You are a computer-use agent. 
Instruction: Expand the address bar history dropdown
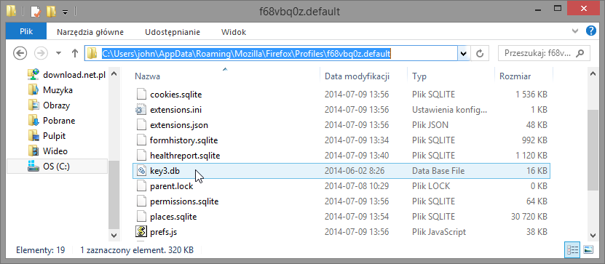point(463,54)
